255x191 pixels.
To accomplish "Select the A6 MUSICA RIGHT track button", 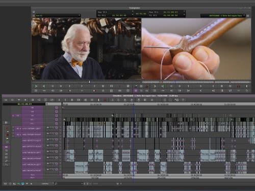I will click(x=32, y=158).
